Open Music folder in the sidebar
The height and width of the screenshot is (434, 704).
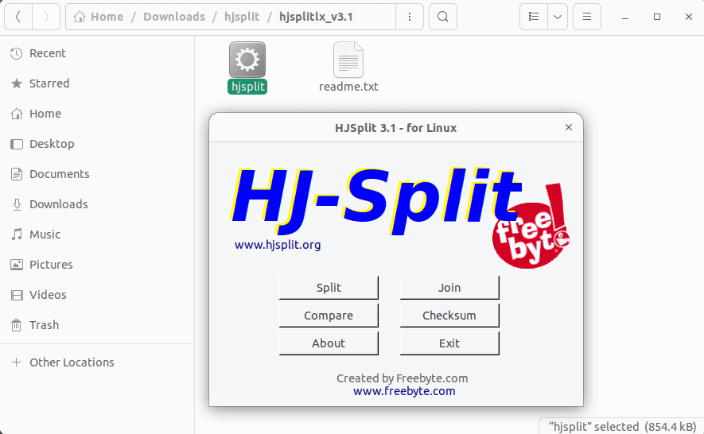point(97,234)
